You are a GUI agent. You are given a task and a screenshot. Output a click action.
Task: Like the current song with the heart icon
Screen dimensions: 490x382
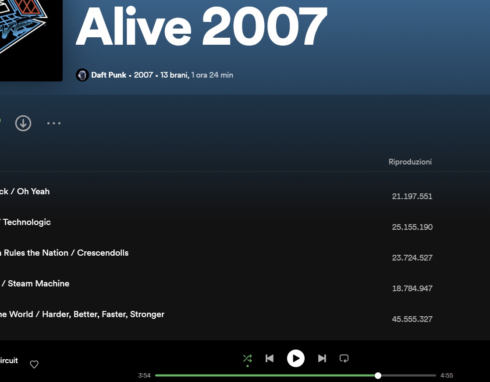point(34,364)
